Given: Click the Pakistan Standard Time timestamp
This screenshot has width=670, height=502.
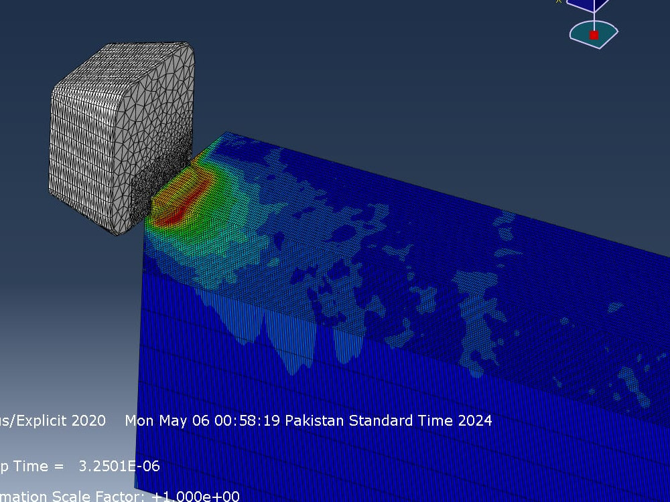Looking at the screenshot, I should click(308, 421).
